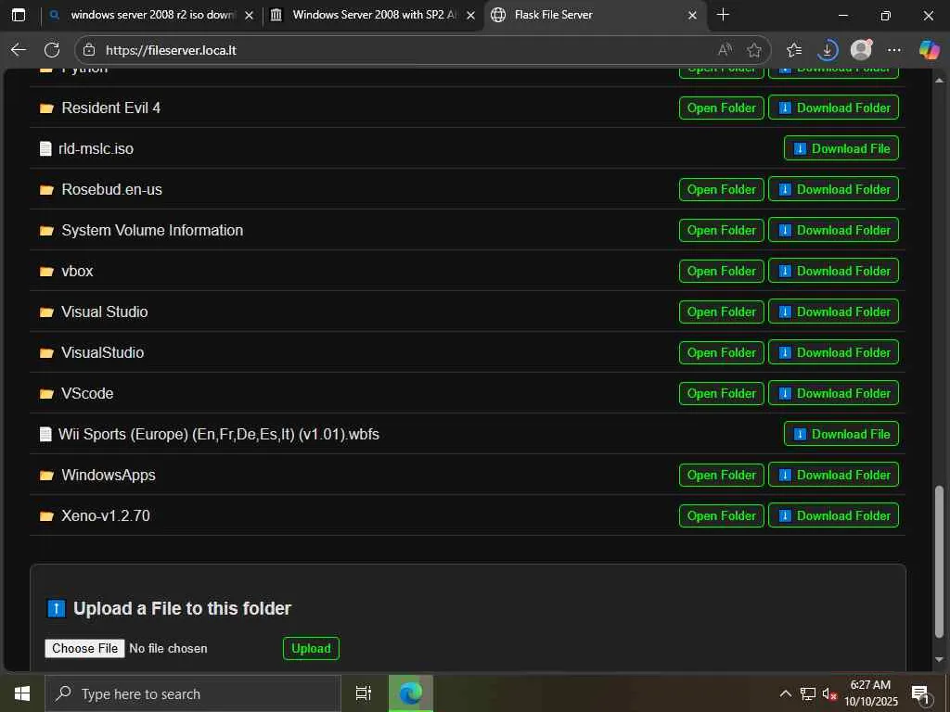
Task: Open Folder for VScode
Action: point(721,393)
